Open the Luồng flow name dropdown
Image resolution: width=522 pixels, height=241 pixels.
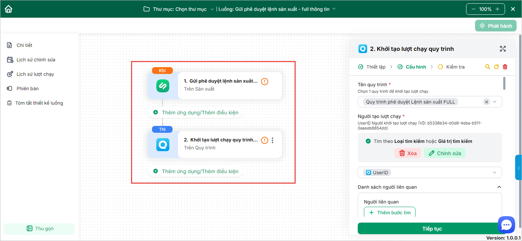click(x=334, y=9)
